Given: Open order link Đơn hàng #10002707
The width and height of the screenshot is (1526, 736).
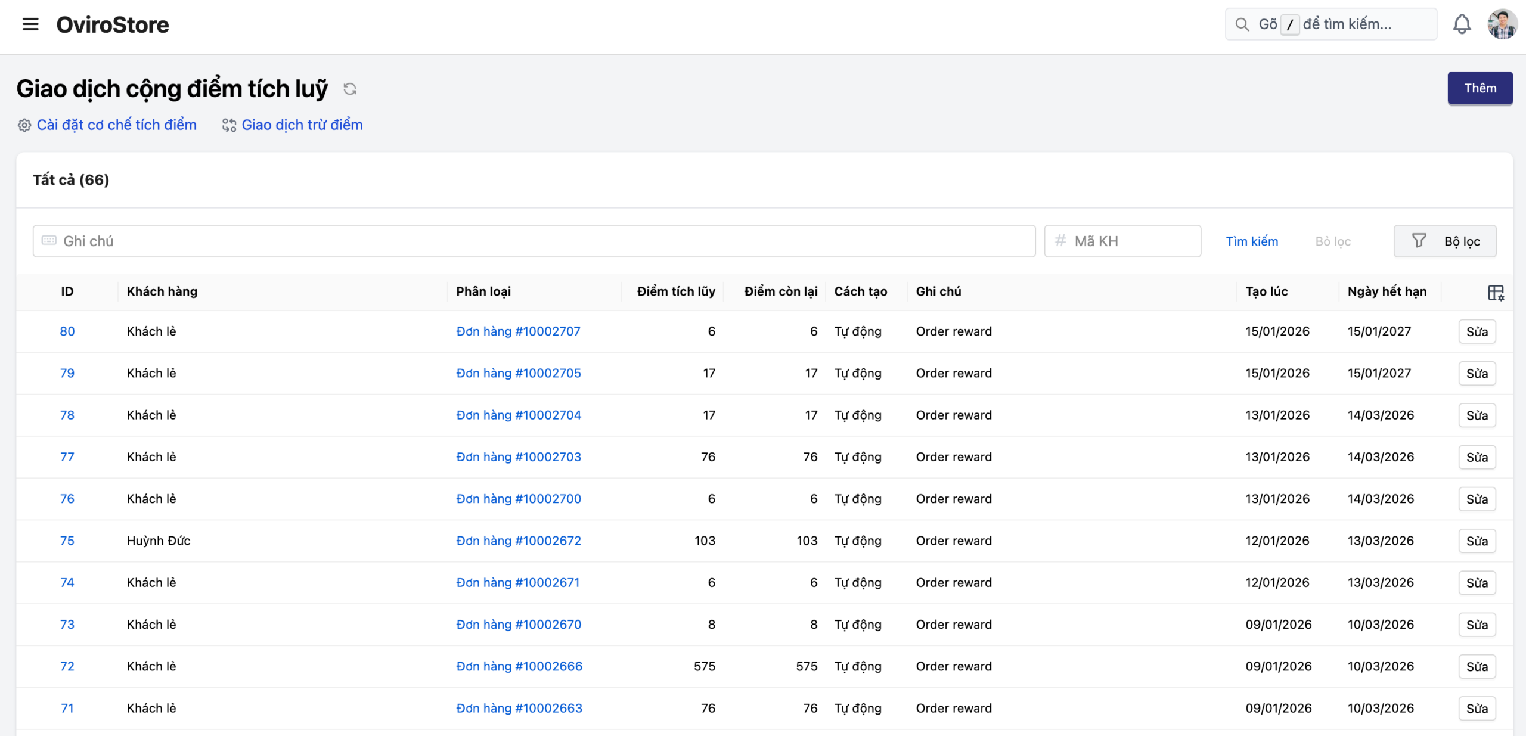Looking at the screenshot, I should pos(518,331).
